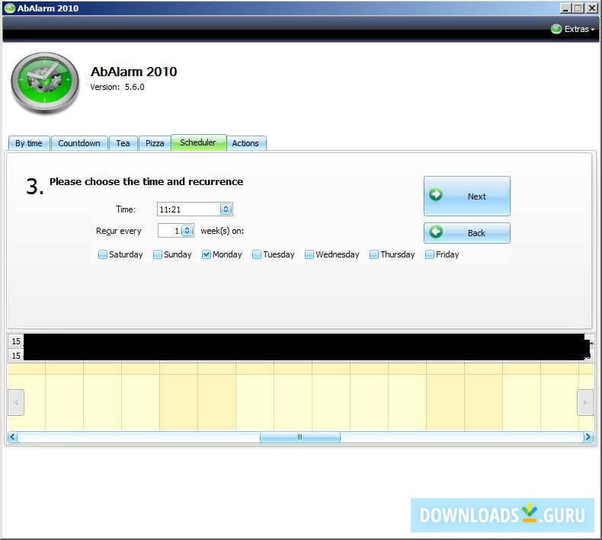The height and width of the screenshot is (540, 602).
Task: Click the 'Please choose the time and recurrence' heading
Action: [x=146, y=181]
